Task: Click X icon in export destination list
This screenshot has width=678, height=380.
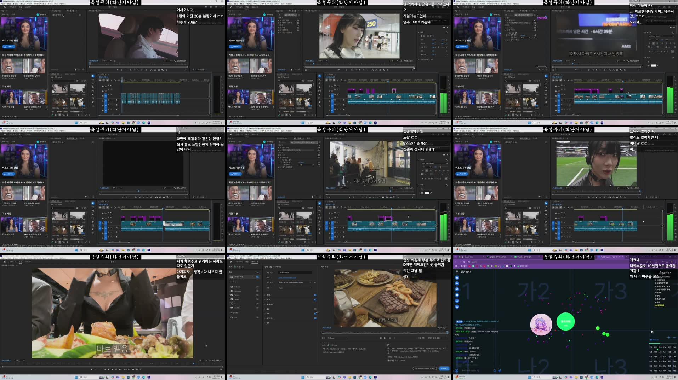Action: pos(232,304)
